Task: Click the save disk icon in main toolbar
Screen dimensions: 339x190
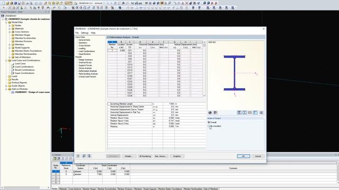Action: pyautogui.click(x=19, y=3)
